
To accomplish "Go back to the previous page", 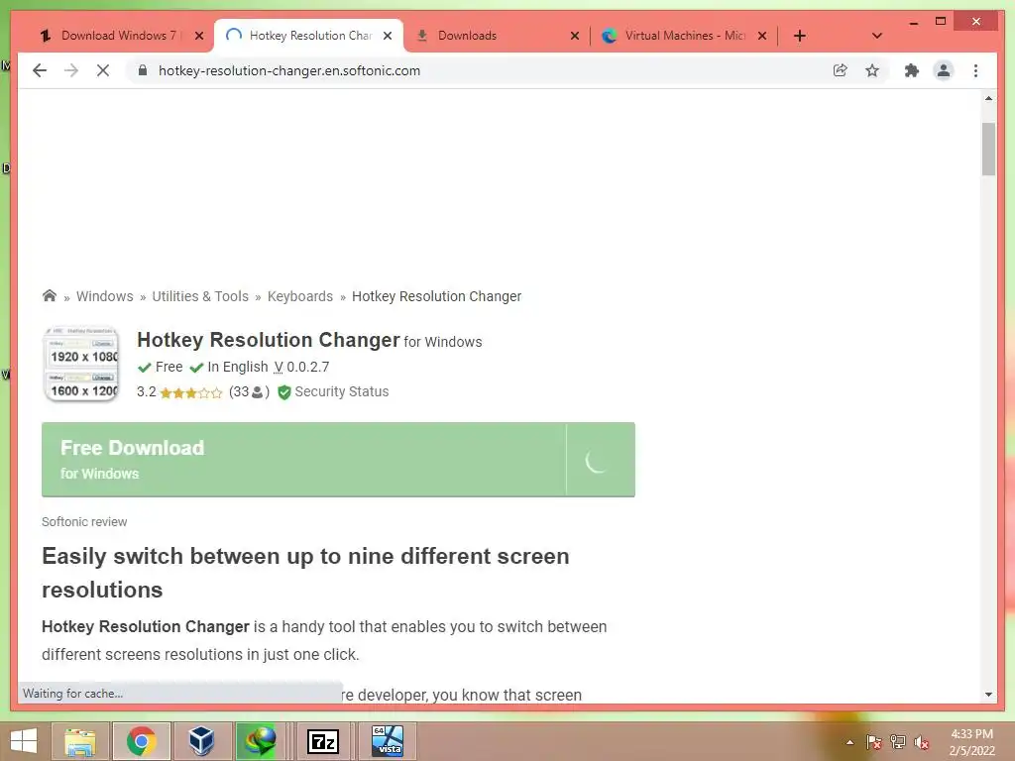I will tap(40, 70).
